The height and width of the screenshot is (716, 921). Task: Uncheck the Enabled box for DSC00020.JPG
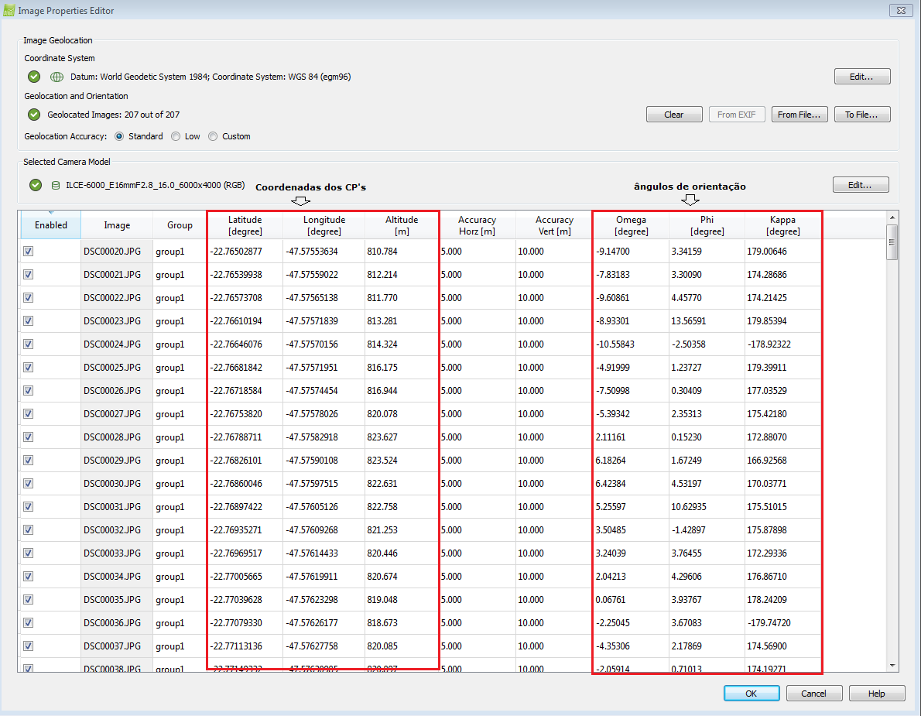coord(28,252)
